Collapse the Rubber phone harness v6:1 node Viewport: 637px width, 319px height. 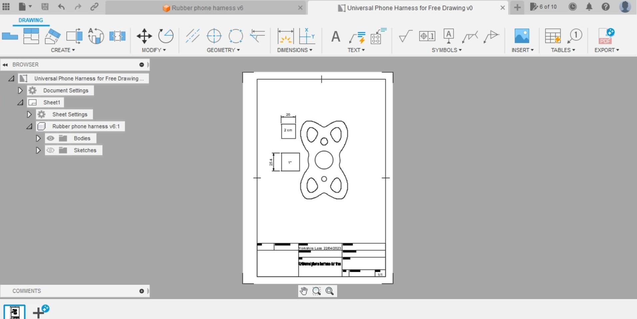(x=29, y=126)
